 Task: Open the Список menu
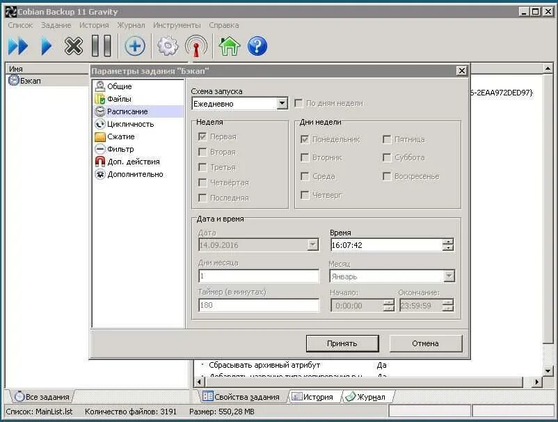[20, 25]
